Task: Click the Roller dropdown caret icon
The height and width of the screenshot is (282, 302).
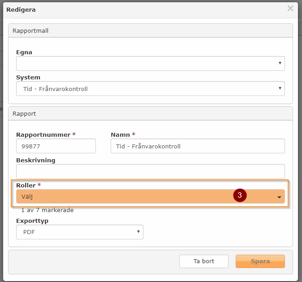Action: 279,197
